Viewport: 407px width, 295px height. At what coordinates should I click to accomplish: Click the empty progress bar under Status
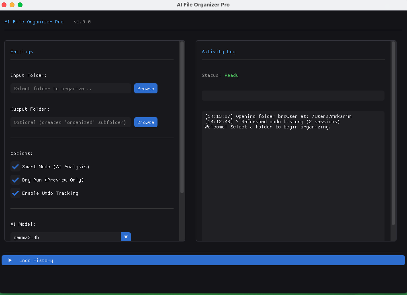[293, 95]
